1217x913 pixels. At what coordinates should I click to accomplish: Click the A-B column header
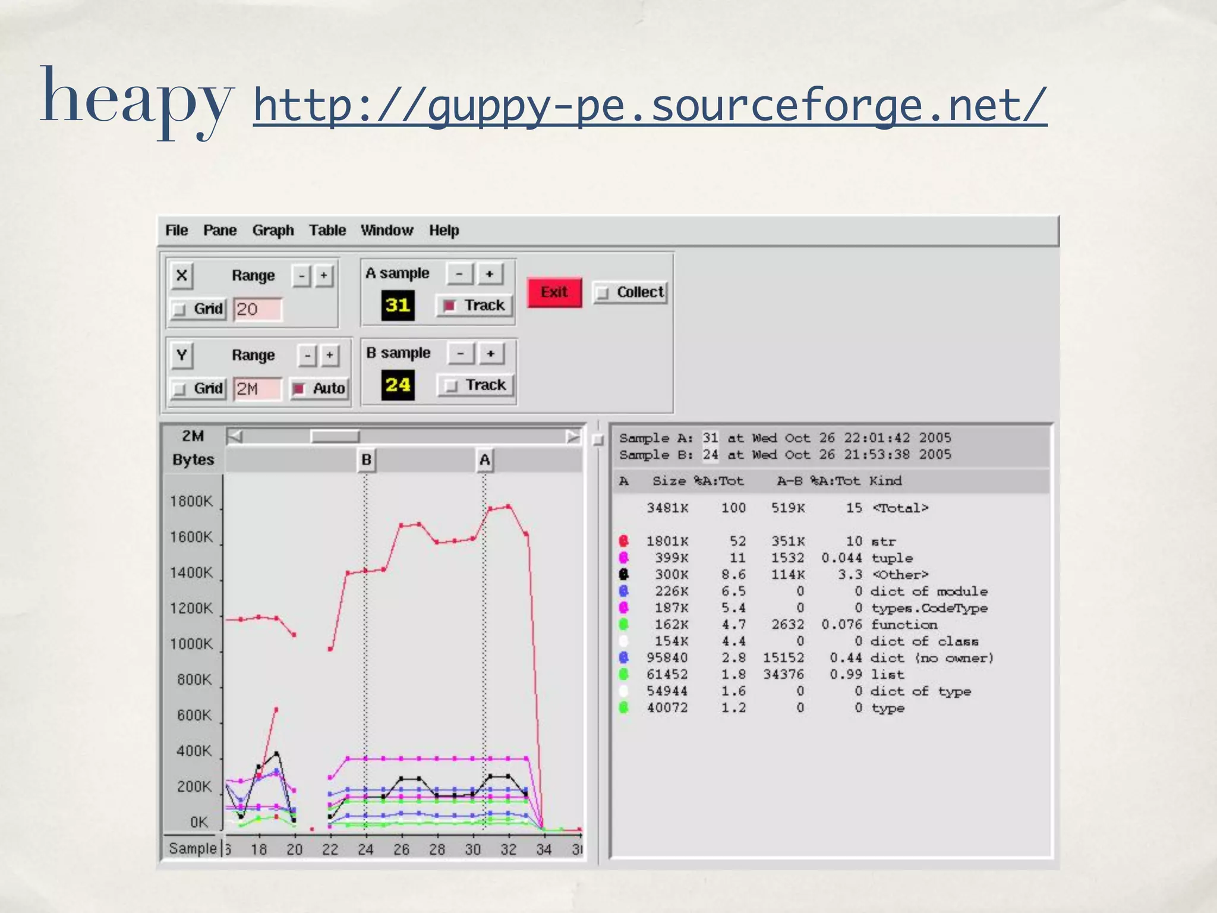789,481
